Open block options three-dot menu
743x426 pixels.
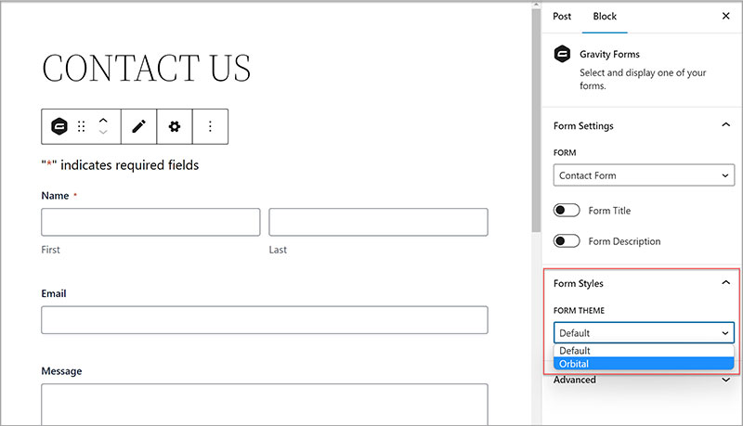(x=210, y=127)
